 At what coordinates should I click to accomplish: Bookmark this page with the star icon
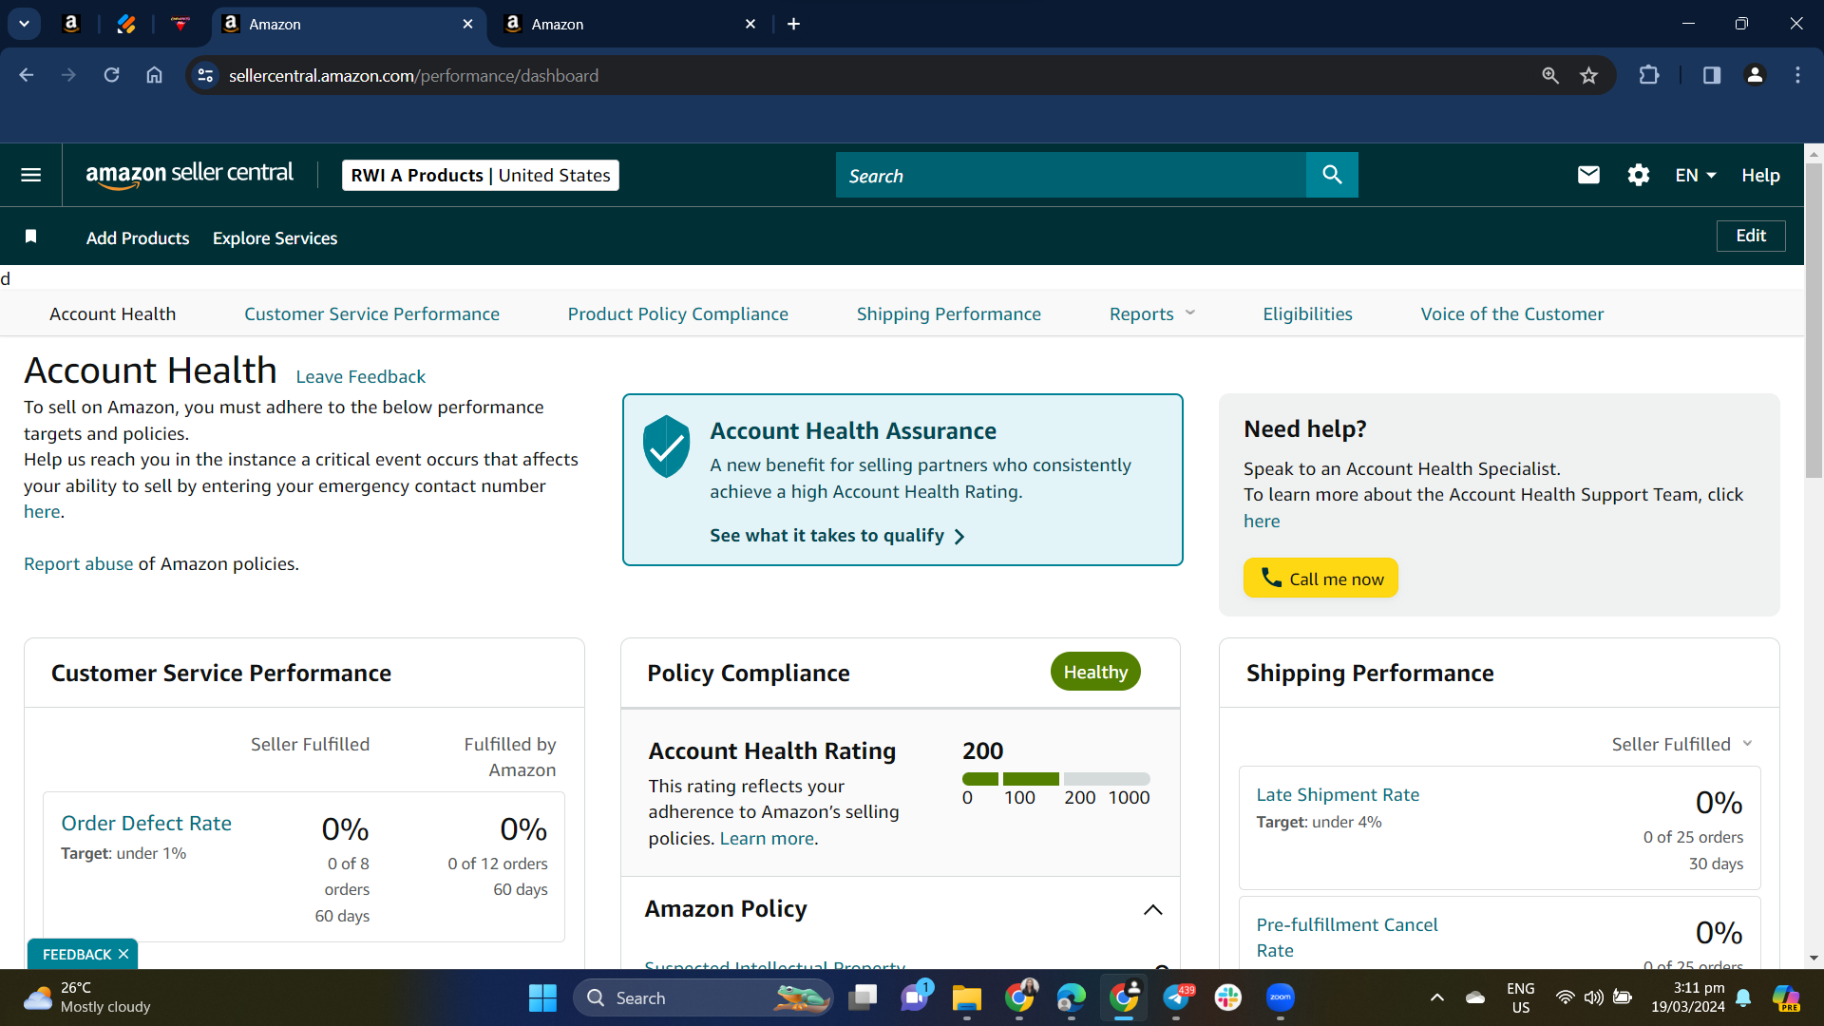(1589, 75)
